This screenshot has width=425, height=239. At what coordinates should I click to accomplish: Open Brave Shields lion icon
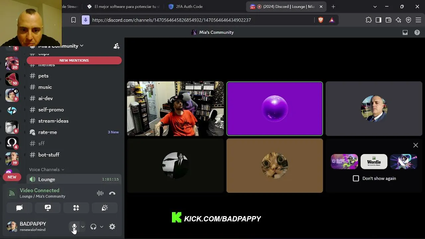pos(320,20)
